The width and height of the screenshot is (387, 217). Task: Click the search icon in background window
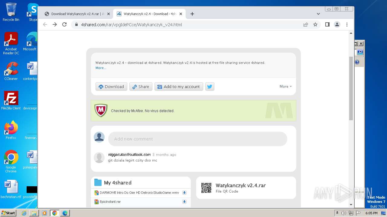tap(360, 52)
